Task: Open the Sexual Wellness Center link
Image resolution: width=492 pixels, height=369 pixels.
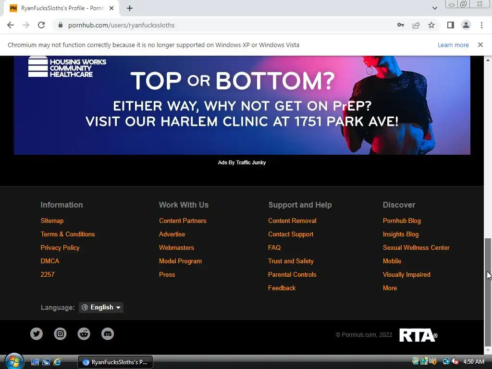Action: [416, 247]
